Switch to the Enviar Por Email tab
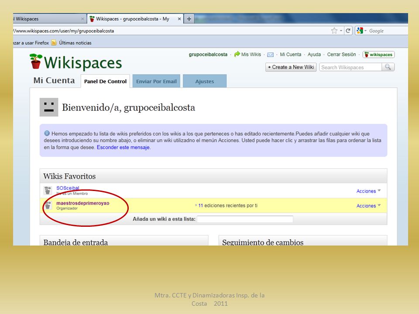 [156, 81]
